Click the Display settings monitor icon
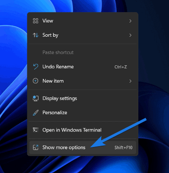The height and width of the screenshot is (173, 169). (x=35, y=98)
